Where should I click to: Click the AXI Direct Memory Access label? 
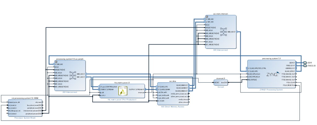(x=173, y=107)
